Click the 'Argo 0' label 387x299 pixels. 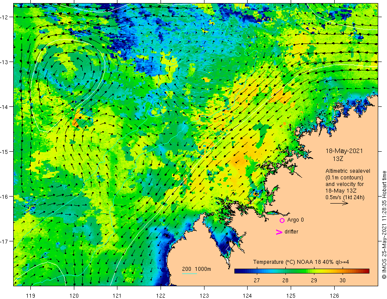point(296,220)
